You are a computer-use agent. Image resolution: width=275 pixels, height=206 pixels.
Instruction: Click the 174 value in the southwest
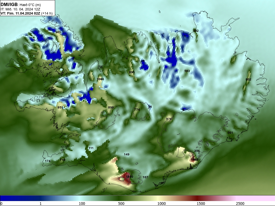48,161
